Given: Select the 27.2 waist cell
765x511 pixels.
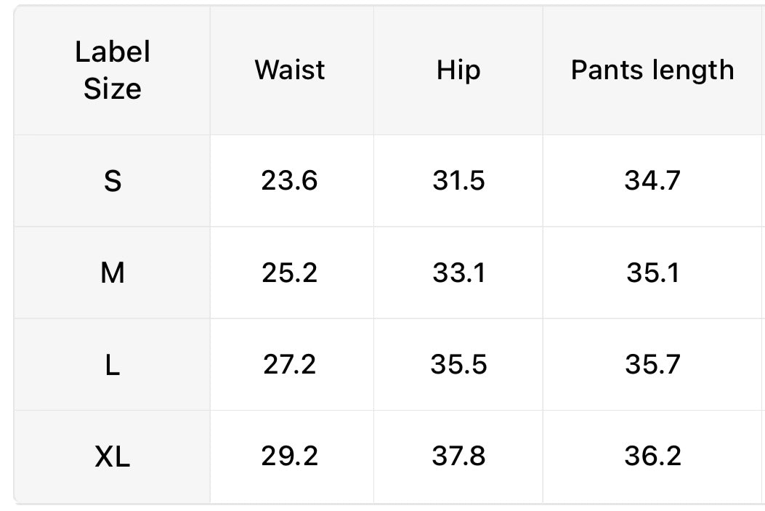Looking at the screenshot, I should [290, 364].
